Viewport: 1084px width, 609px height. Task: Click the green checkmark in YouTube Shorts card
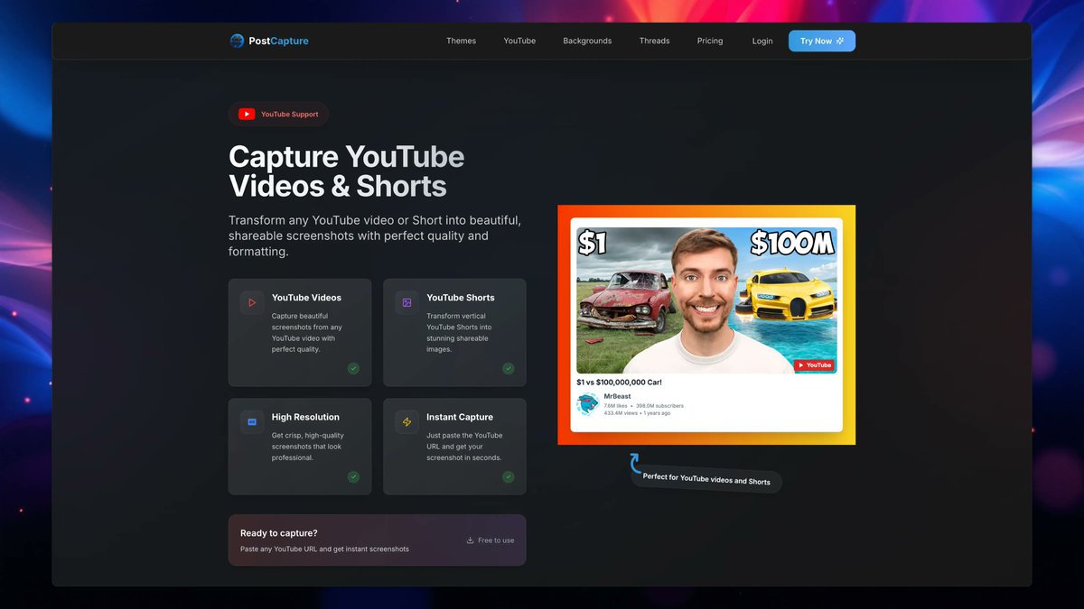tap(509, 368)
